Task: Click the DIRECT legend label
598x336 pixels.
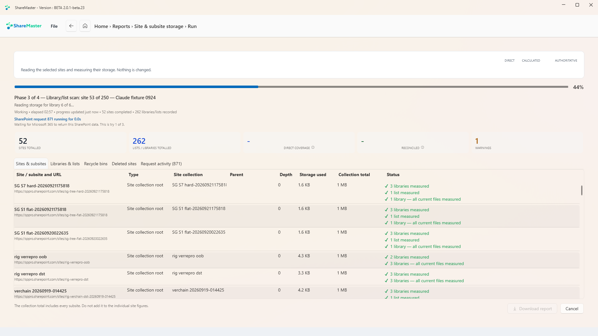Action: coord(510,61)
